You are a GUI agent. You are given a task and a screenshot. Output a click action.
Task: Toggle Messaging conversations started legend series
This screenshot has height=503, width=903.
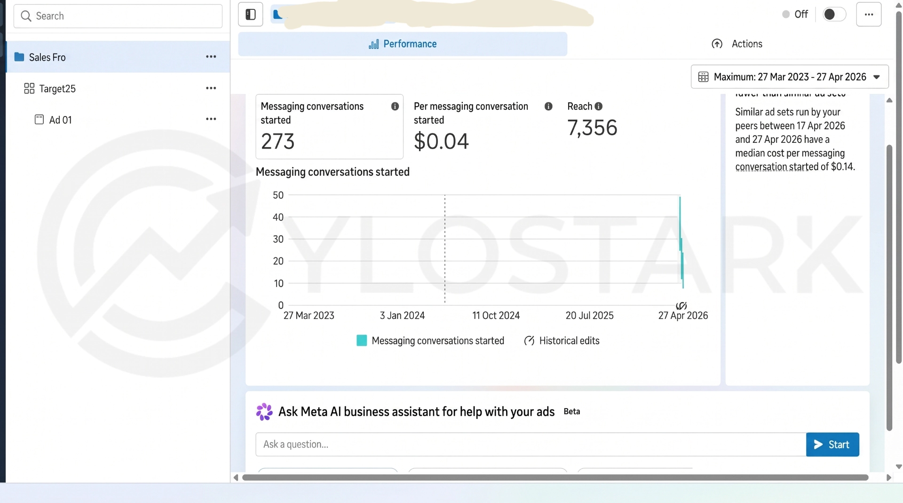pos(430,341)
